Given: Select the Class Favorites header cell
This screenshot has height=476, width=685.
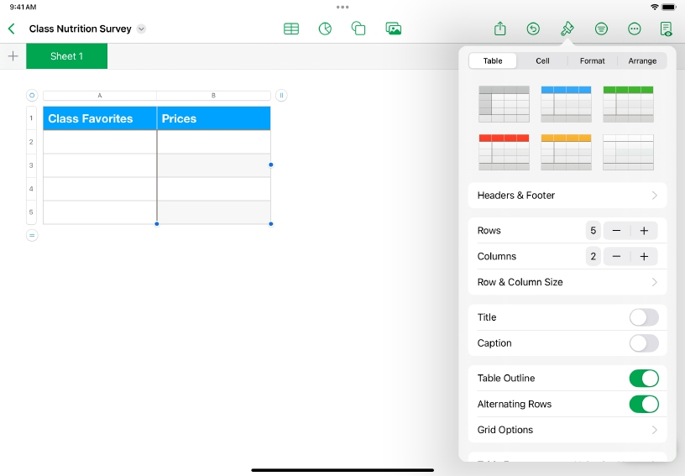Looking at the screenshot, I should (x=99, y=118).
